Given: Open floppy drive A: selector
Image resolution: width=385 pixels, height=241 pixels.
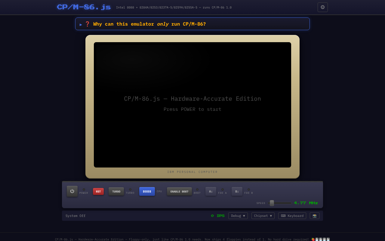Looking at the screenshot, I should pyautogui.click(x=211, y=192).
